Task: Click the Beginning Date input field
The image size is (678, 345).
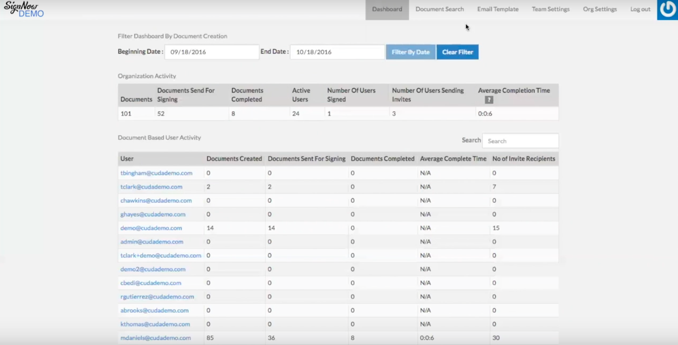Action: [x=212, y=52]
